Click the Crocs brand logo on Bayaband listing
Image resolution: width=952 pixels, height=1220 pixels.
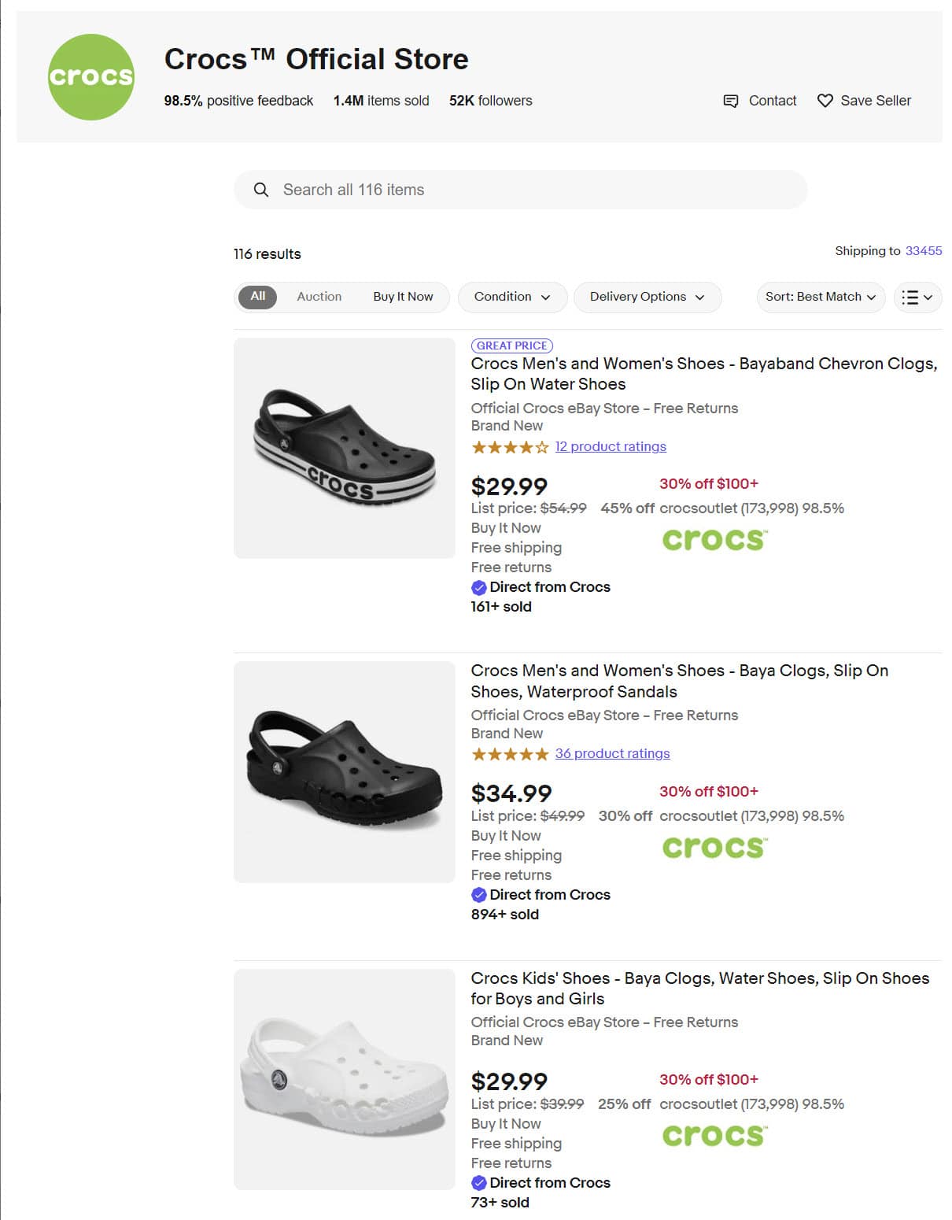[714, 540]
